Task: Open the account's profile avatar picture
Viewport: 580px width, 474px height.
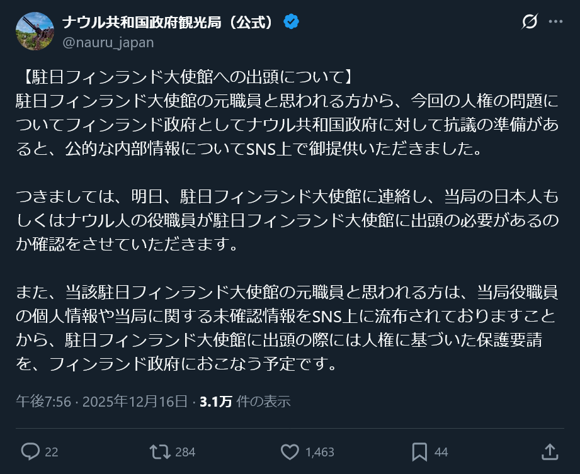Action: tap(35, 31)
